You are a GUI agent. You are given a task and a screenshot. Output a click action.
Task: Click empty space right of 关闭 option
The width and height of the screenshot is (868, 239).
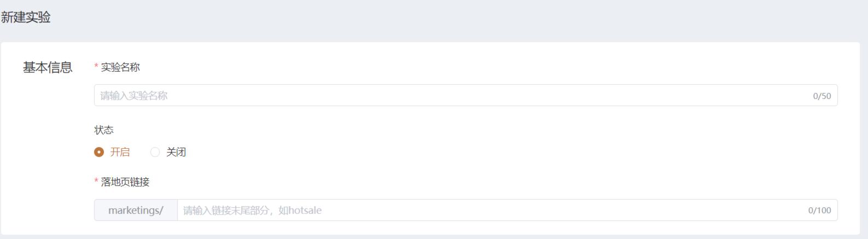383,152
